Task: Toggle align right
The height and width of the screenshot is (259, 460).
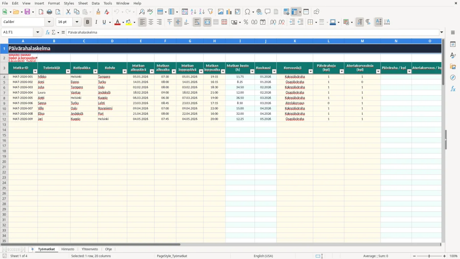Action: [x=159, y=22]
